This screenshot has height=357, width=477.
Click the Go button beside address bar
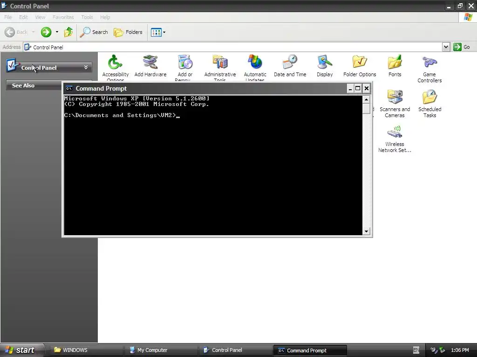click(x=462, y=47)
